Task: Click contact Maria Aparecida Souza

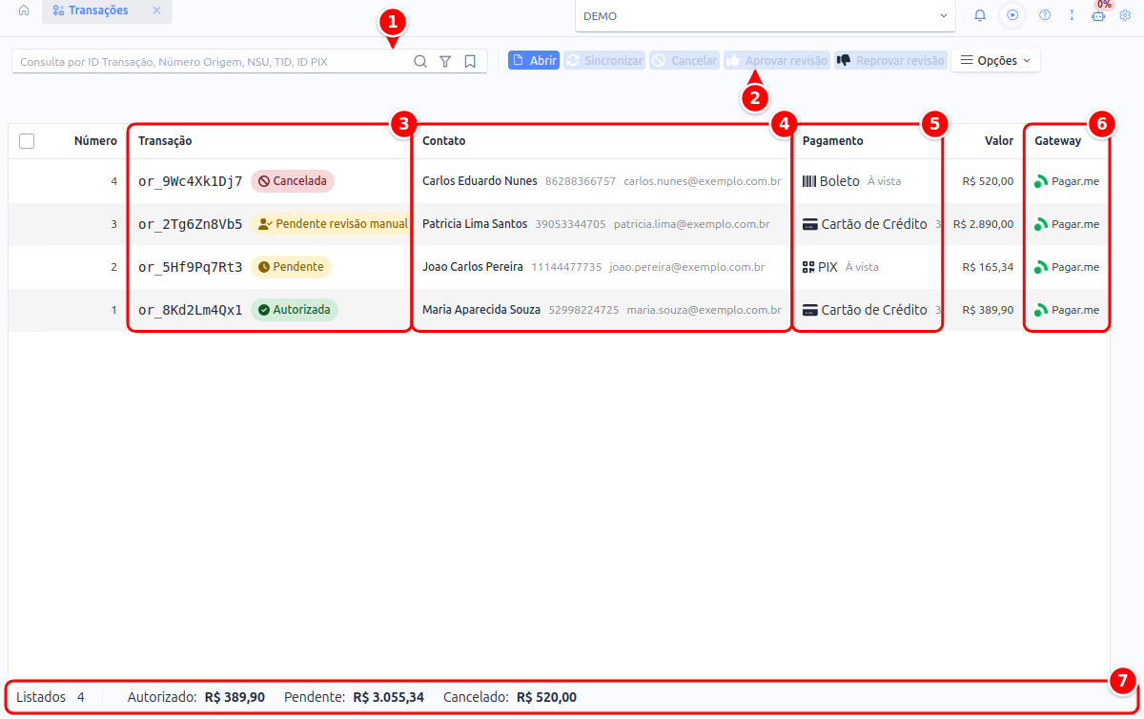Action: (x=481, y=310)
